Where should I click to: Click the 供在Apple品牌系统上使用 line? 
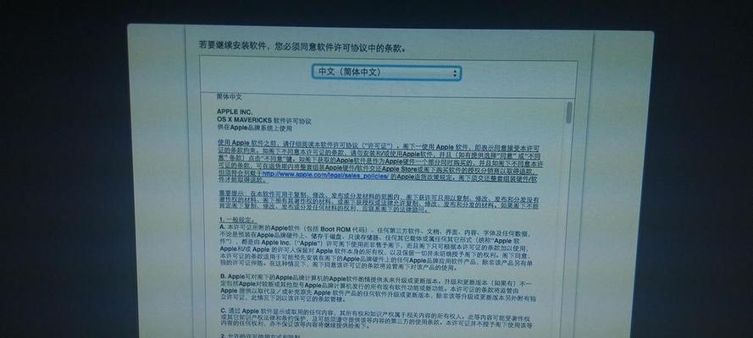[254, 128]
